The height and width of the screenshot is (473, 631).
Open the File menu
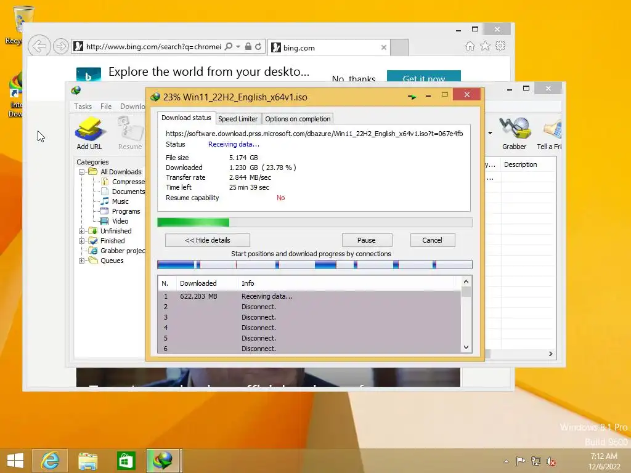[106, 106]
